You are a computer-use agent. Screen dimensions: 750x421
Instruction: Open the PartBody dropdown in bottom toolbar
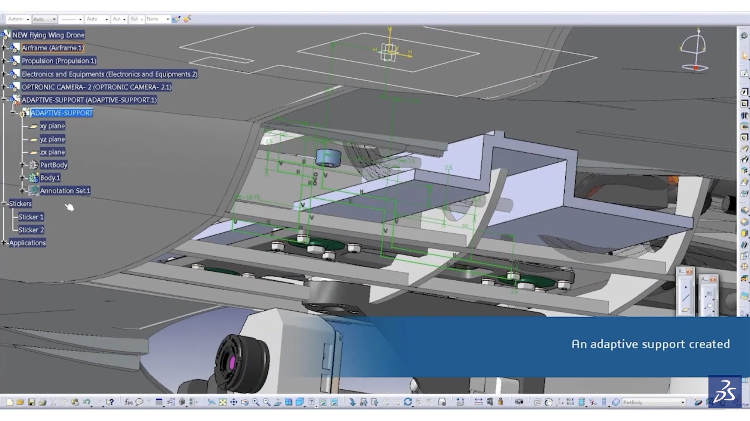point(682,402)
